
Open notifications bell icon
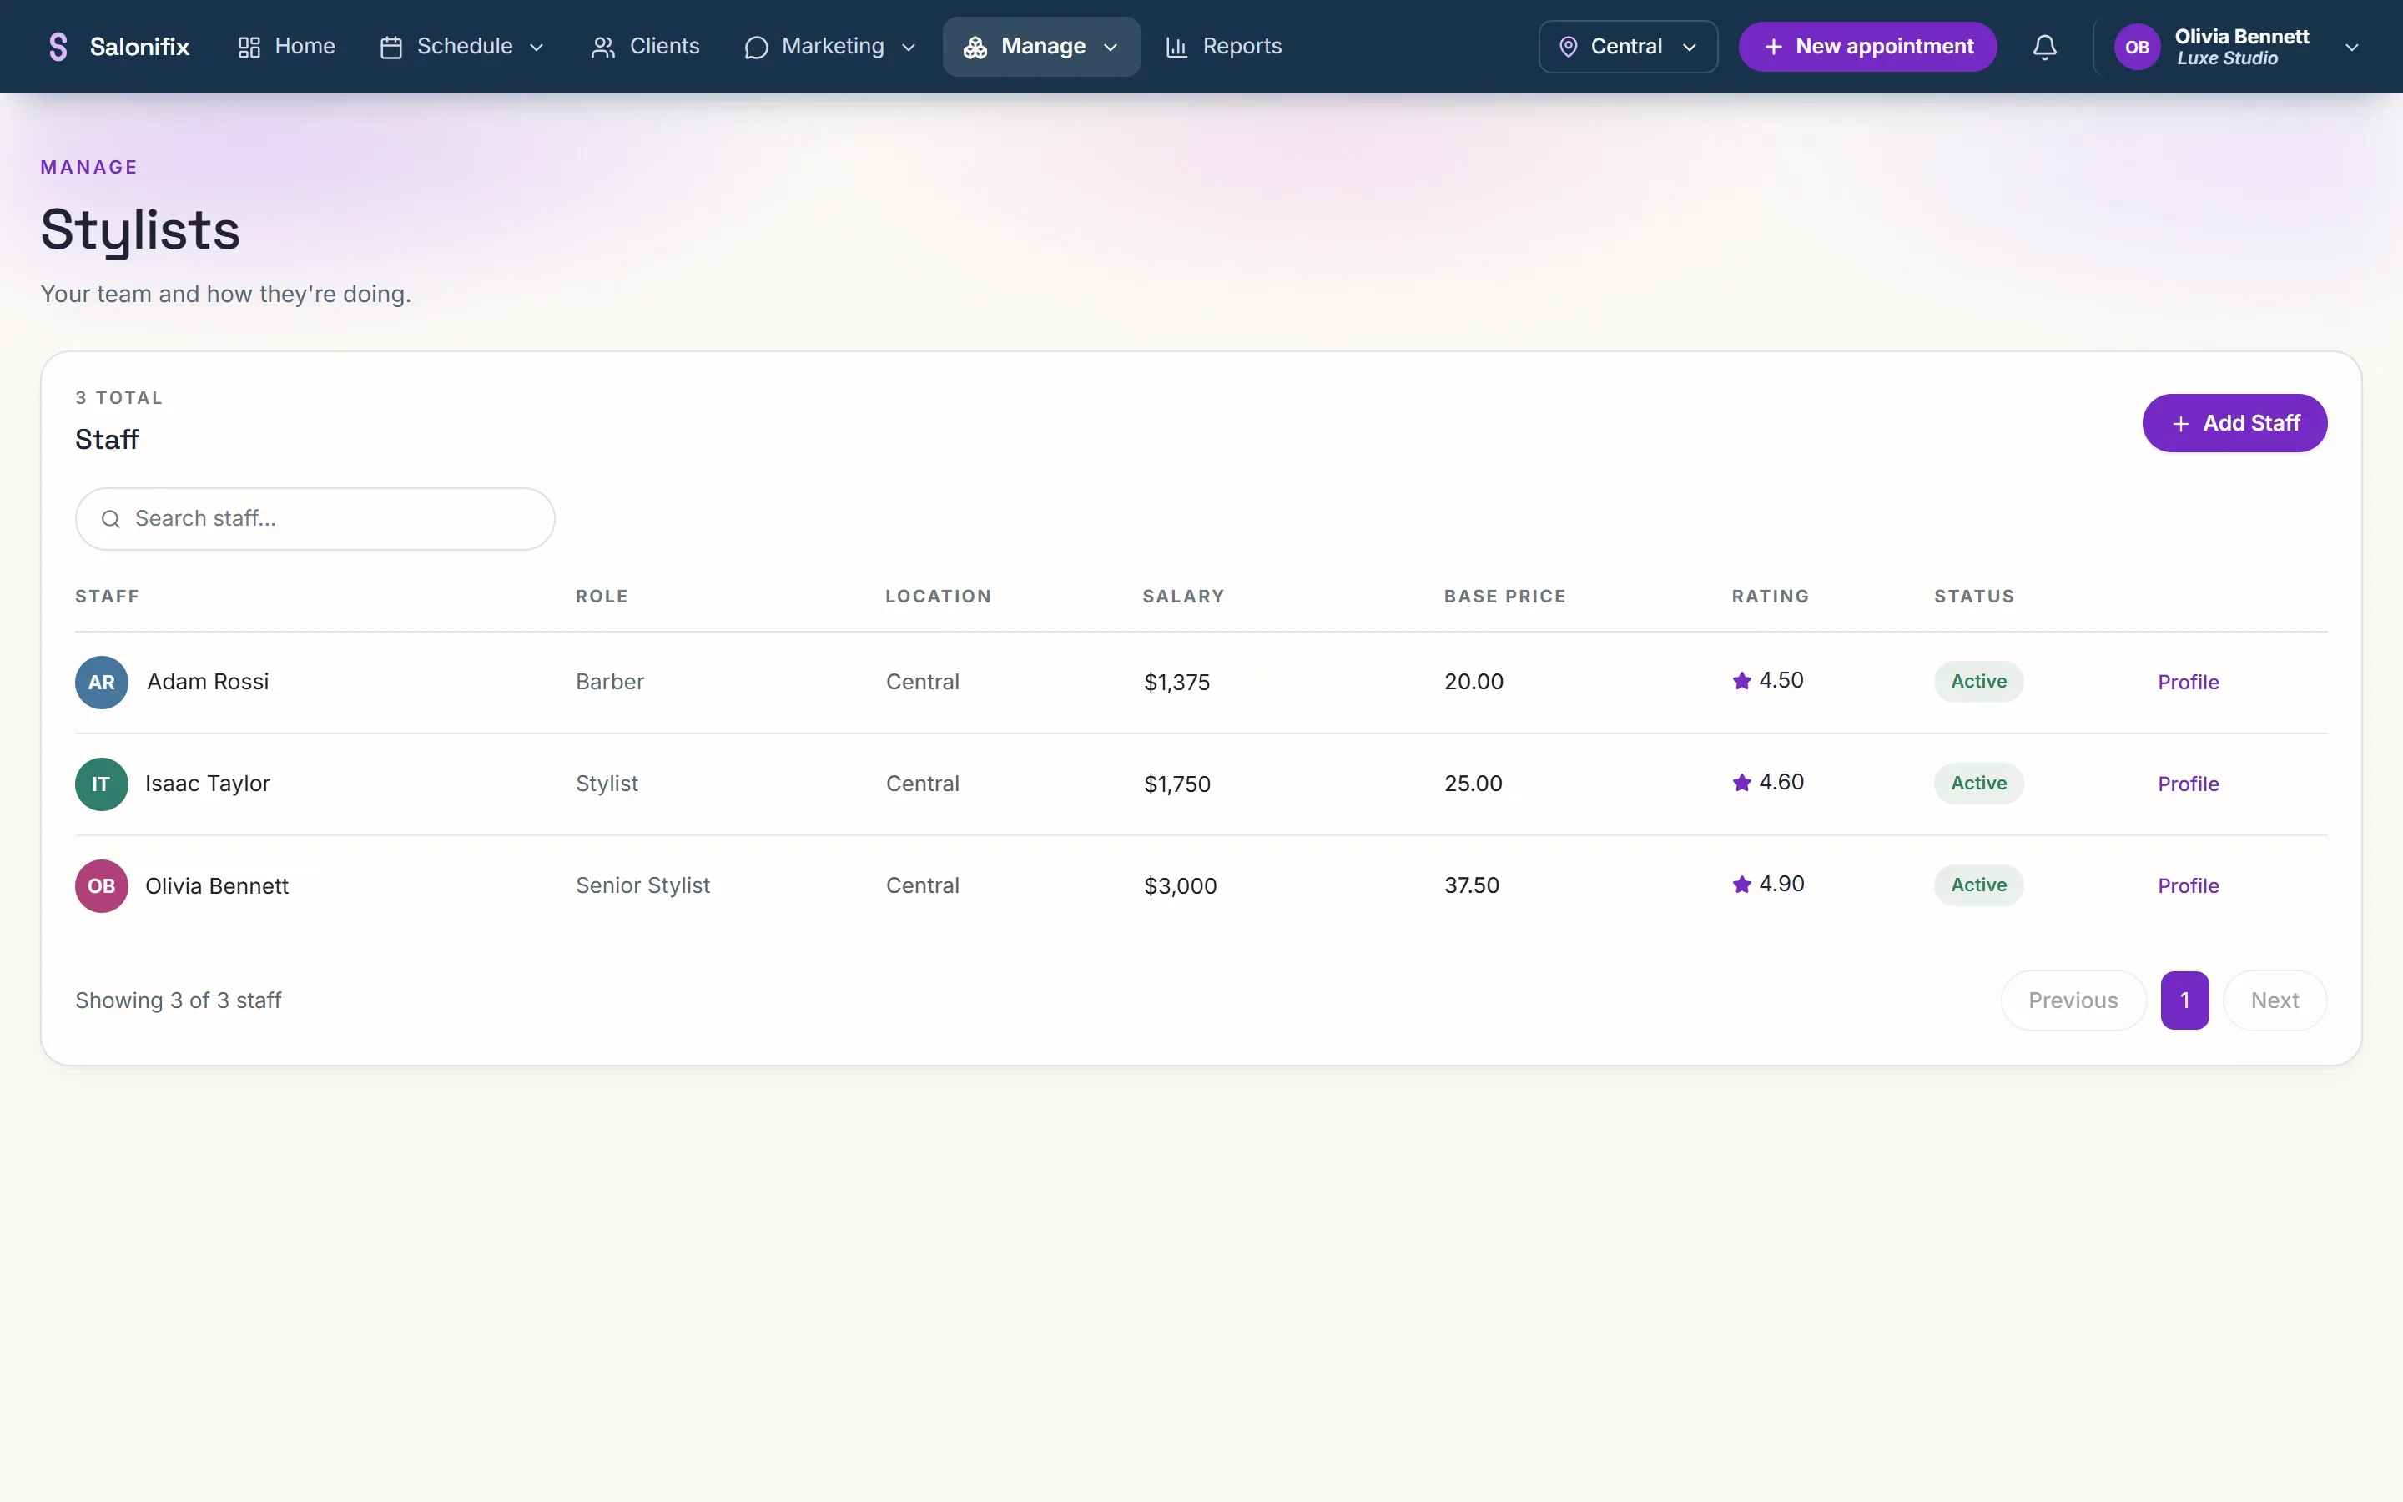click(x=2044, y=47)
